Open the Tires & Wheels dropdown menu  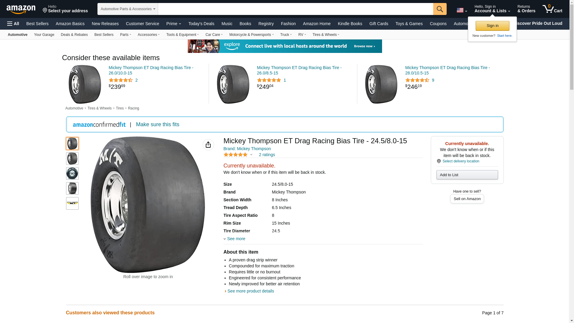(326, 35)
